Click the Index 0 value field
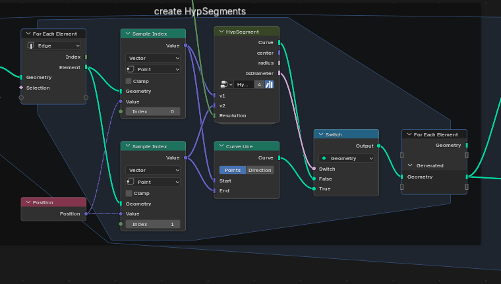 click(153, 111)
